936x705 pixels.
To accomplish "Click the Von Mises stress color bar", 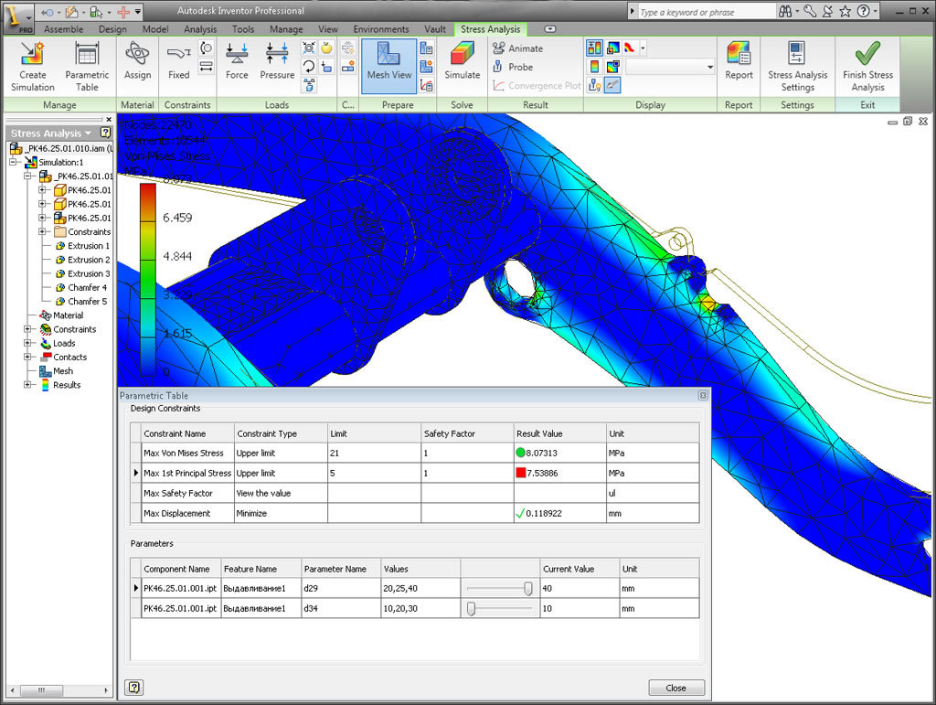I will 147,280.
